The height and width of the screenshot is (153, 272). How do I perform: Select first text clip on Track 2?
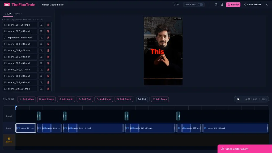(39, 116)
